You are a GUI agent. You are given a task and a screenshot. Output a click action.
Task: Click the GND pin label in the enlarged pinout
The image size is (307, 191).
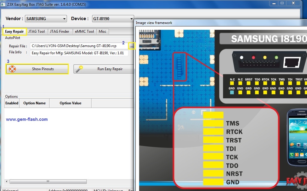click(x=233, y=182)
